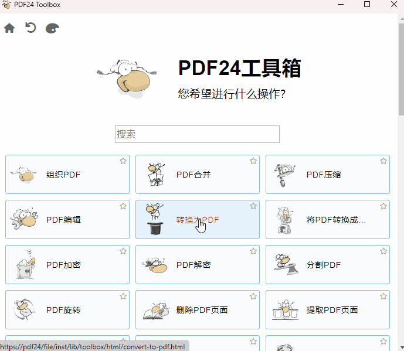Open the 删除PDF页面 tool label
The image size is (404, 351).
202,310
